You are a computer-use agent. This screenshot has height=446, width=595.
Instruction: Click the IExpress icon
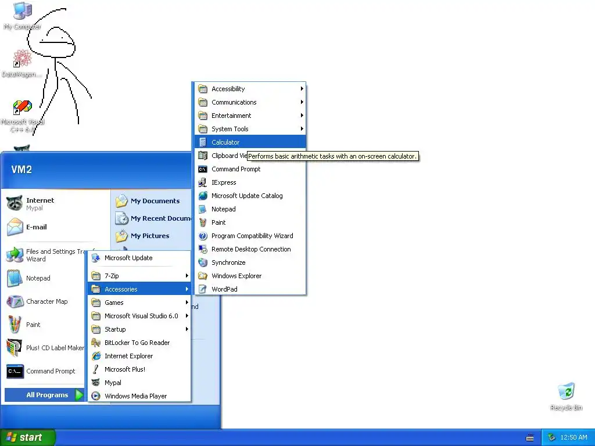pyautogui.click(x=203, y=182)
